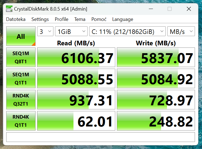This screenshot has height=149, width=202.
Task: Expand the test count dropdown showing 3
Action: coord(45,31)
